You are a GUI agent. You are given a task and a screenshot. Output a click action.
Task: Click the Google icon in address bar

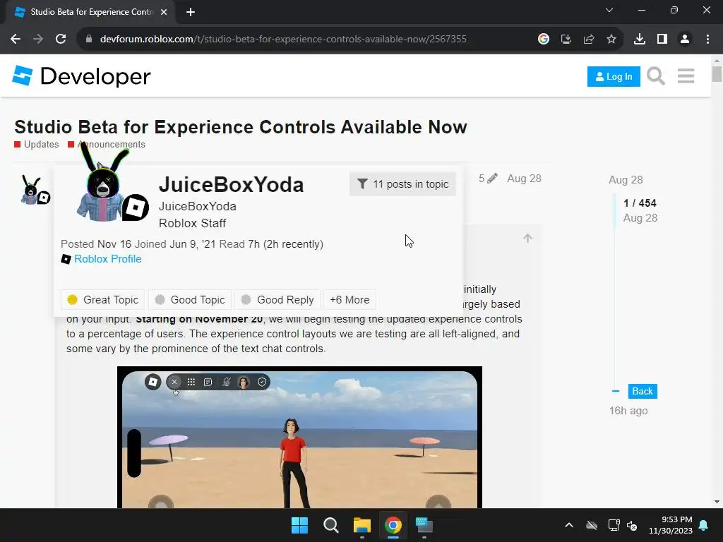coord(544,40)
